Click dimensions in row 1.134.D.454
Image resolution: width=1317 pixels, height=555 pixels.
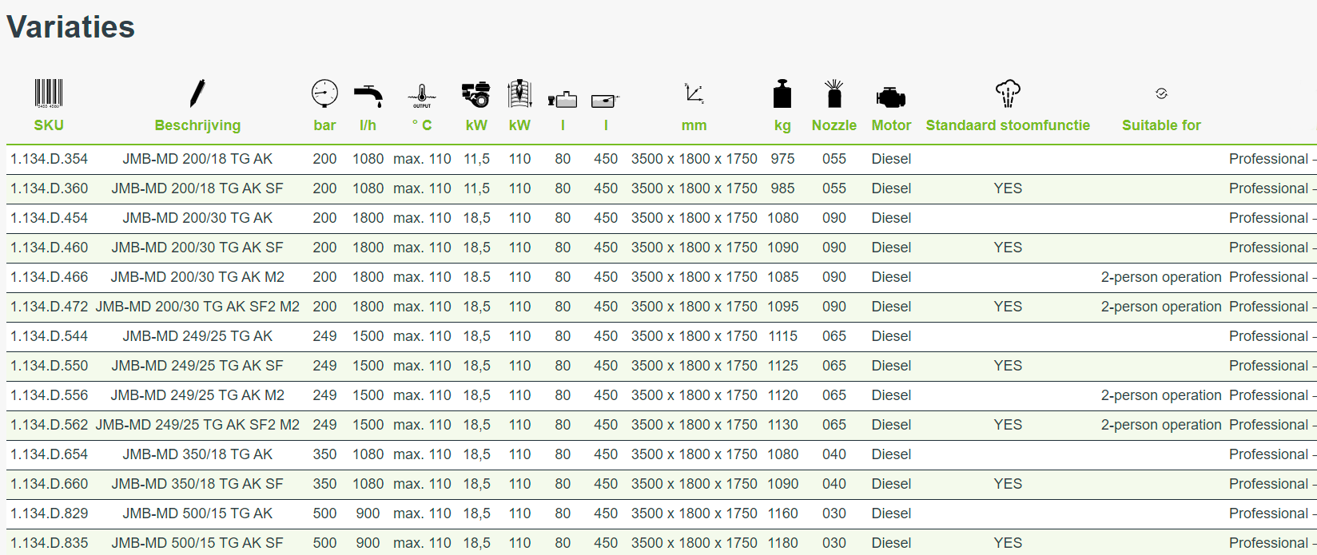coord(694,218)
